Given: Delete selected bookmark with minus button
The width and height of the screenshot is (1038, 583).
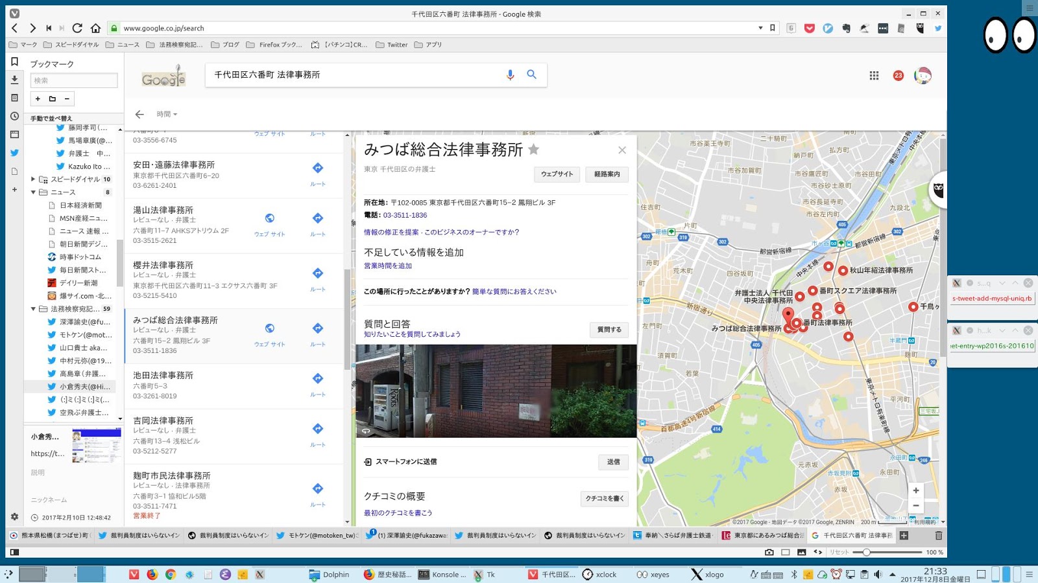Looking at the screenshot, I should coord(67,98).
